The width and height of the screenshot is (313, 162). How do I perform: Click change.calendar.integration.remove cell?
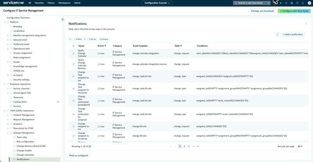(149, 64)
